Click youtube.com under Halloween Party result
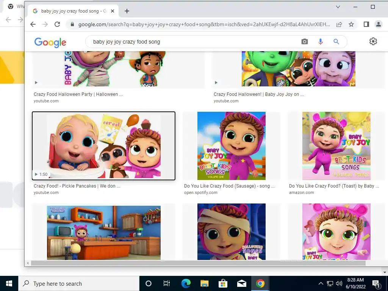 pyautogui.click(x=46, y=101)
